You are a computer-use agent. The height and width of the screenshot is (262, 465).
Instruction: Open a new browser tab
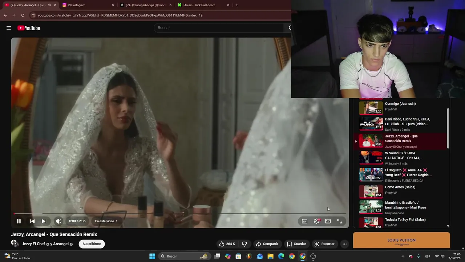coord(237,5)
